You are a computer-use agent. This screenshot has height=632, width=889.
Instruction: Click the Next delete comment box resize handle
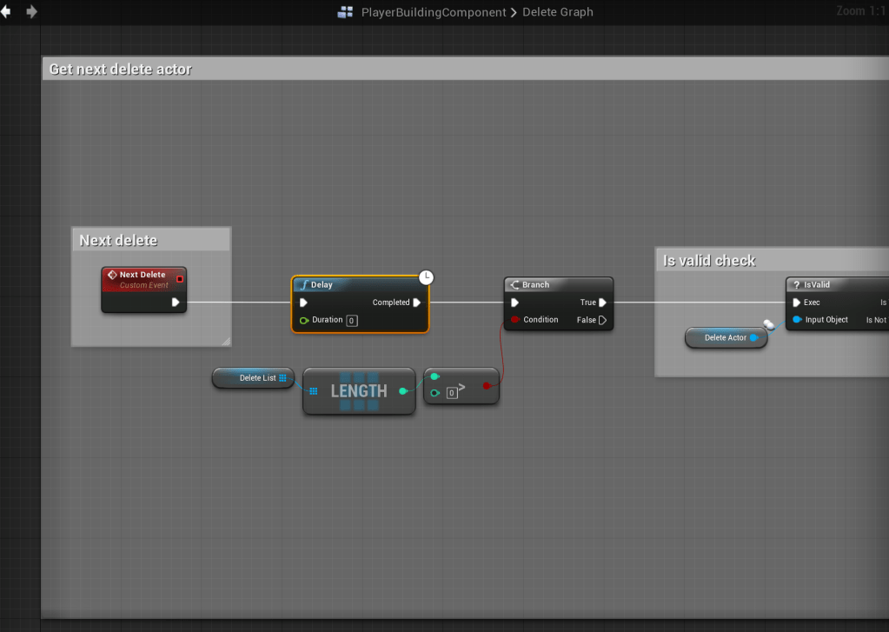pos(226,342)
